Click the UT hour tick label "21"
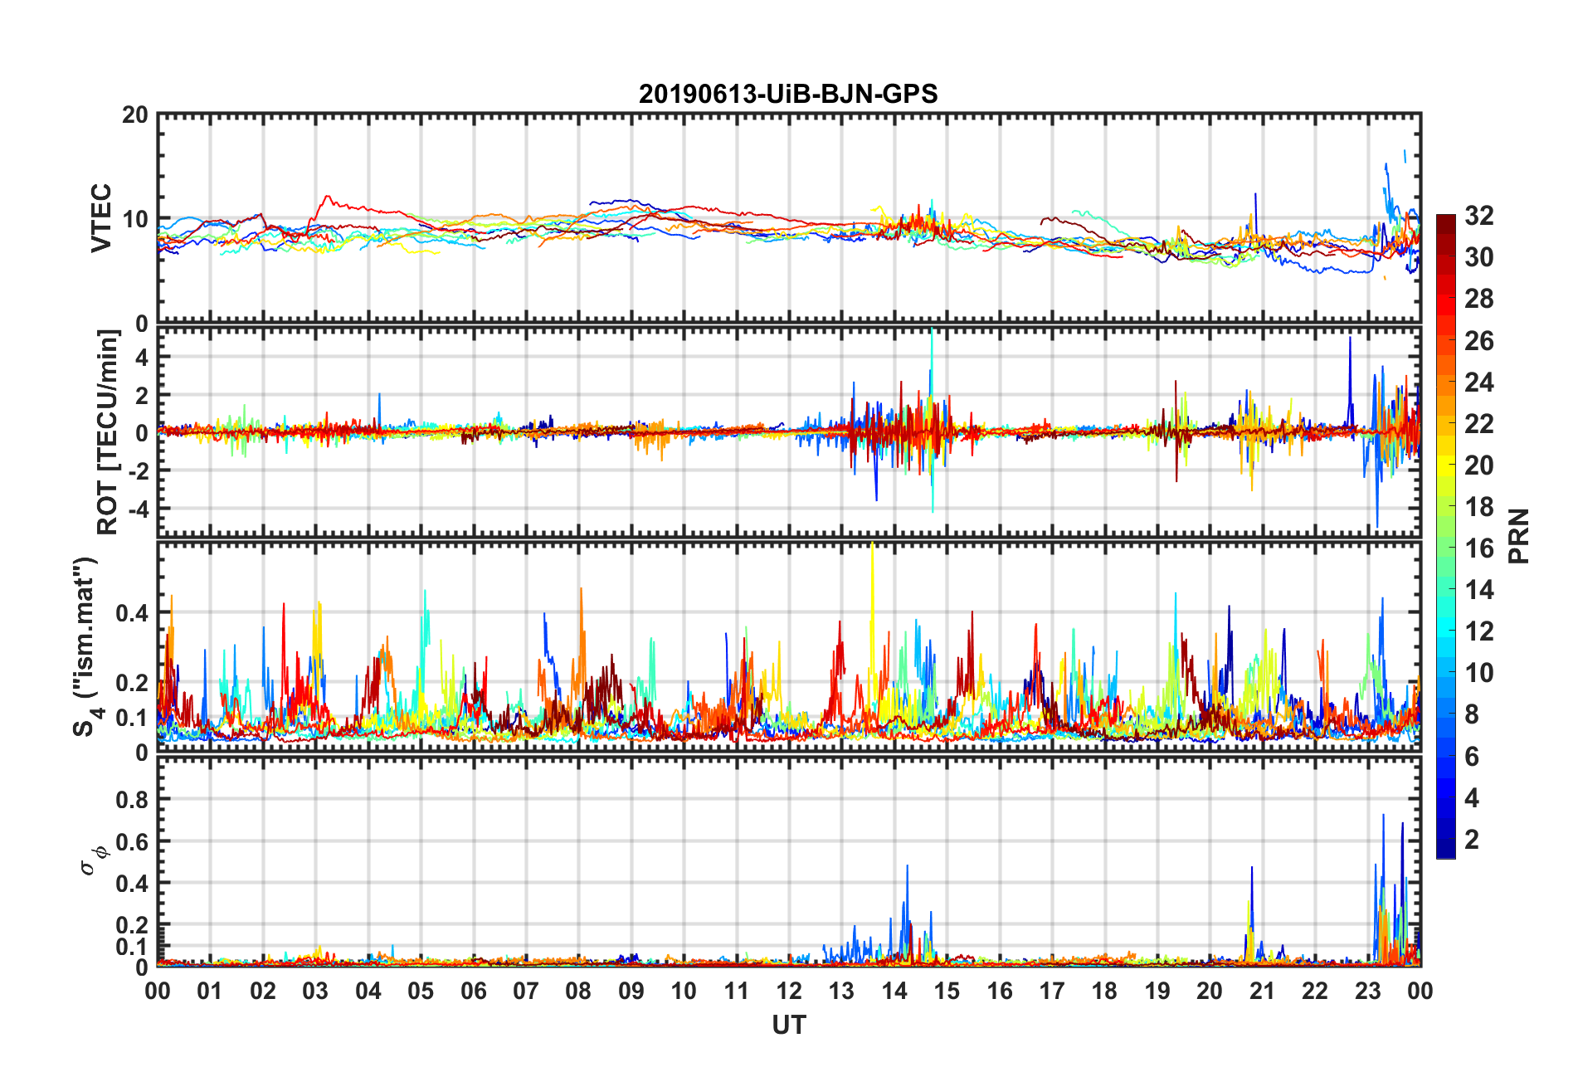Screen dimensions: 1578x1072 (1262, 991)
